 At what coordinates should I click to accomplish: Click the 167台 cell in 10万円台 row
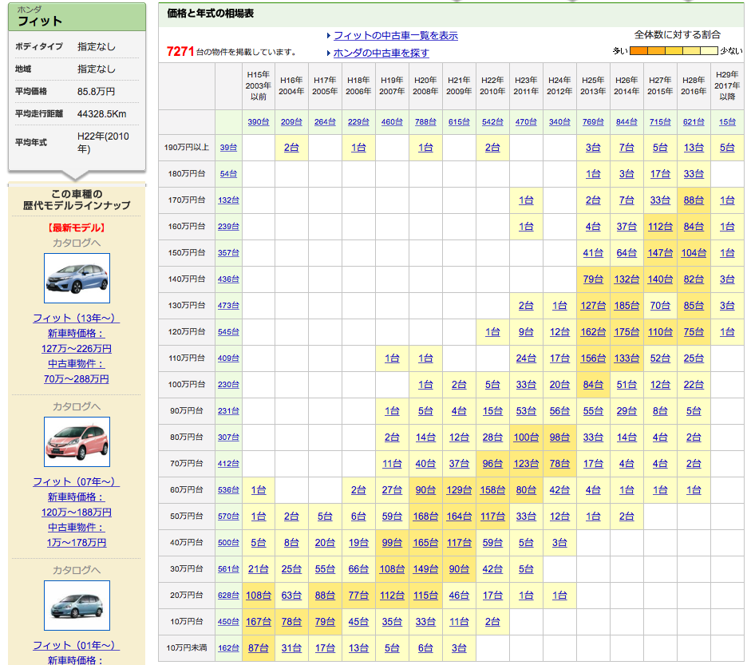[258, 621]
